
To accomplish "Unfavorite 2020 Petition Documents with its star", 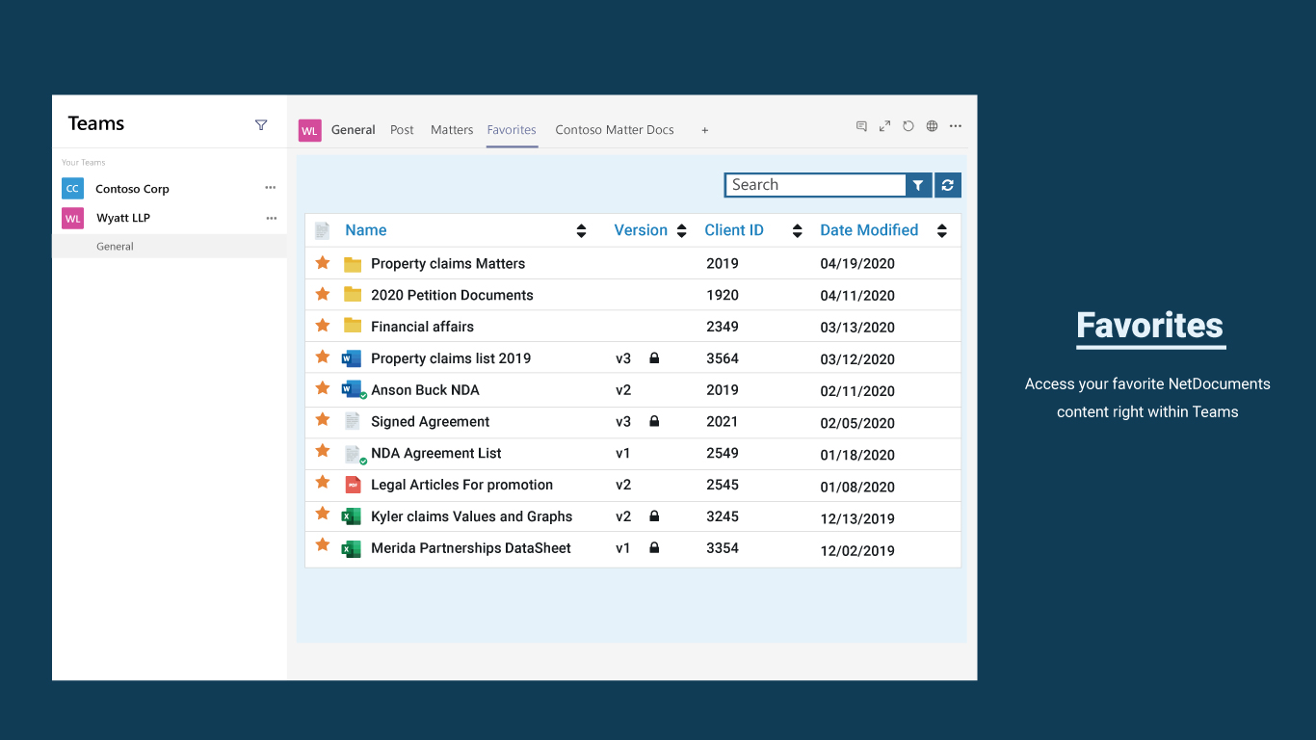I will click(323, 294).
